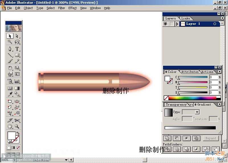Select the Hand tool
Viewport: 228px width, 163px height.
coord(10,126)
